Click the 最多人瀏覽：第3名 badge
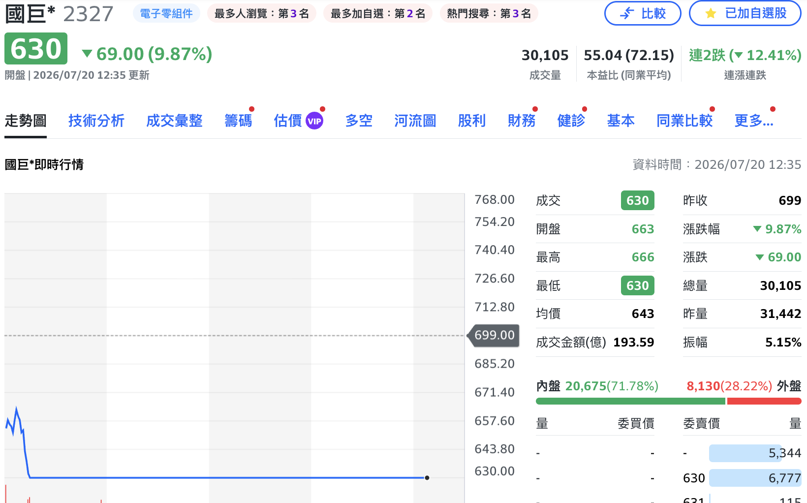Screen dimensions: 807x503 click(x=262, y=13)
